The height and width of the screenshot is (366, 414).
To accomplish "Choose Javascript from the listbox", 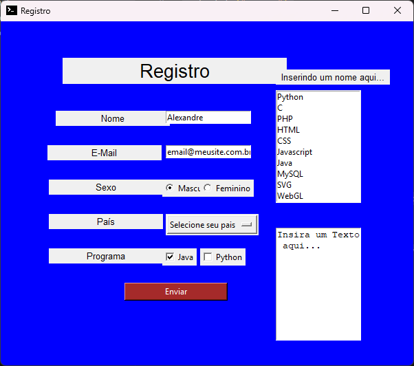I will (x=294, y=152).
